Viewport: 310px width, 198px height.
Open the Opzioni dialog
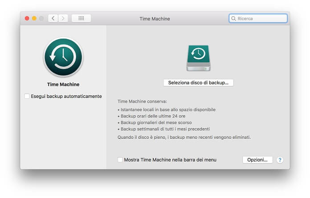coord(257,160)
